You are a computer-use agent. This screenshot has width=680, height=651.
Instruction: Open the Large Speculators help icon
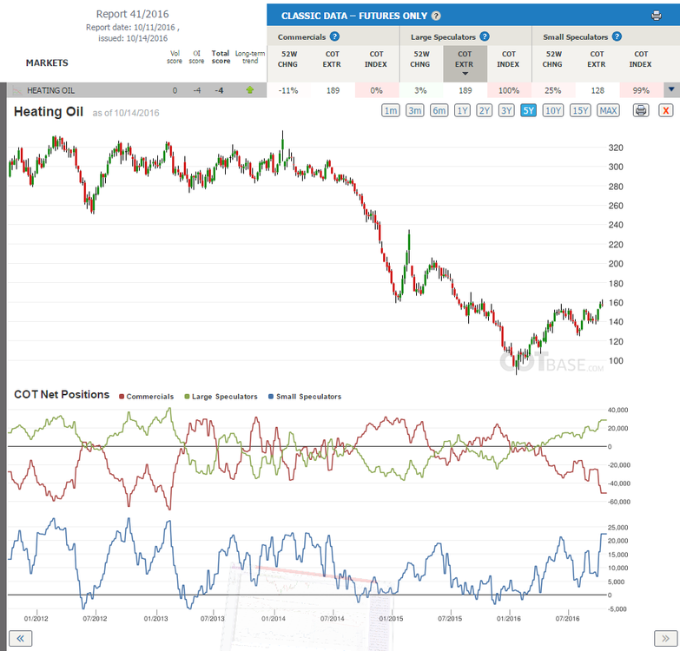tap(485, 36)
